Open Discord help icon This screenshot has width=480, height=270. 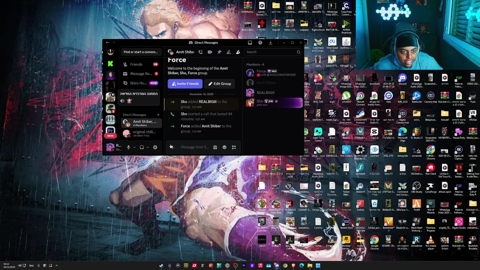click(x=260, y=43)
